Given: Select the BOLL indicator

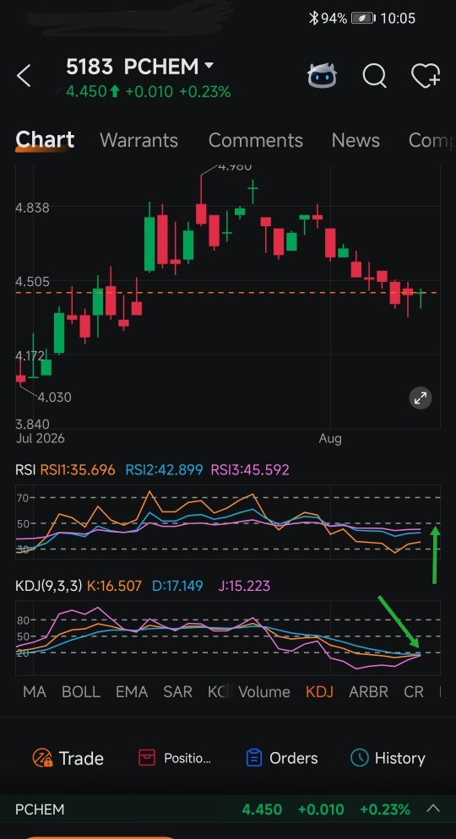Looking at the screenshot, I should pos(81,691).
